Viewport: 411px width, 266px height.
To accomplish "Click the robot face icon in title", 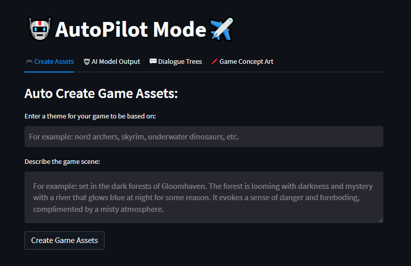I will (40, 29).
